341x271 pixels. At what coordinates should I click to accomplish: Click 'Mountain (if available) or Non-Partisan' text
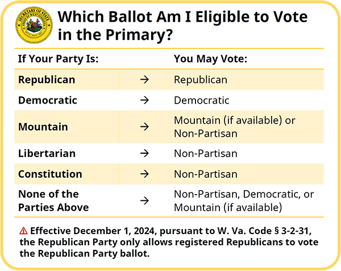click(x=234, y=127)
